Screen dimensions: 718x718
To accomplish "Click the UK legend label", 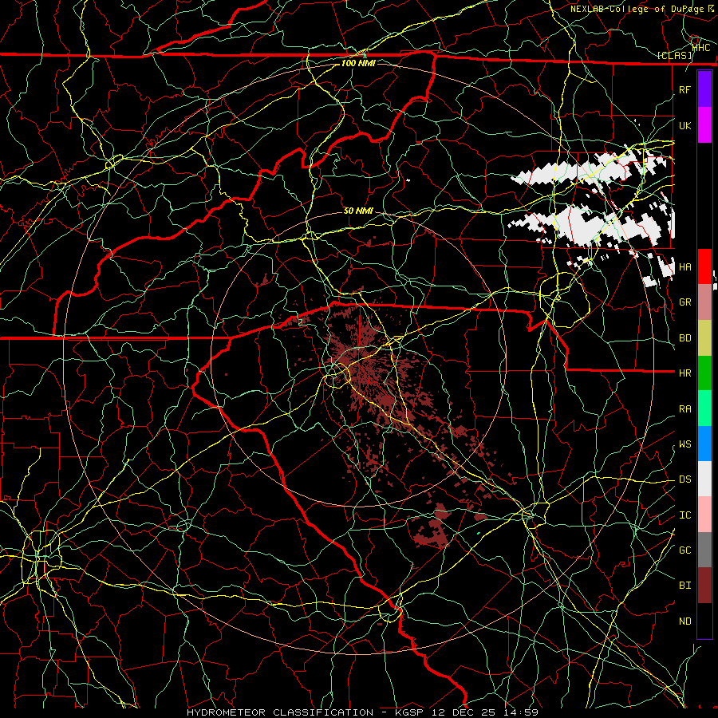I will 685,125.
